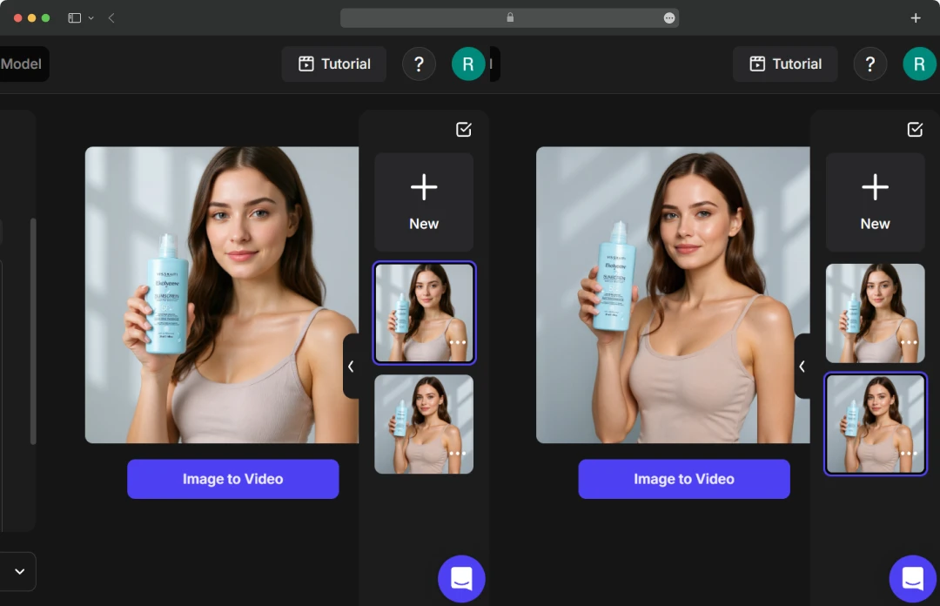The width and height of the screenshot is (940, 606).
Task: Collapse the right panel using its chevron handle
Action: tap(802, 367)
